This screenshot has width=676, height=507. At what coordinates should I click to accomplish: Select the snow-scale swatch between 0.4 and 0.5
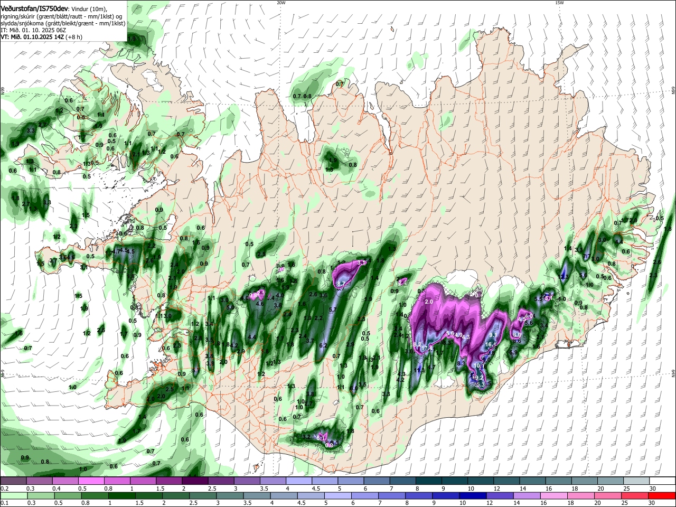(65, 481)
